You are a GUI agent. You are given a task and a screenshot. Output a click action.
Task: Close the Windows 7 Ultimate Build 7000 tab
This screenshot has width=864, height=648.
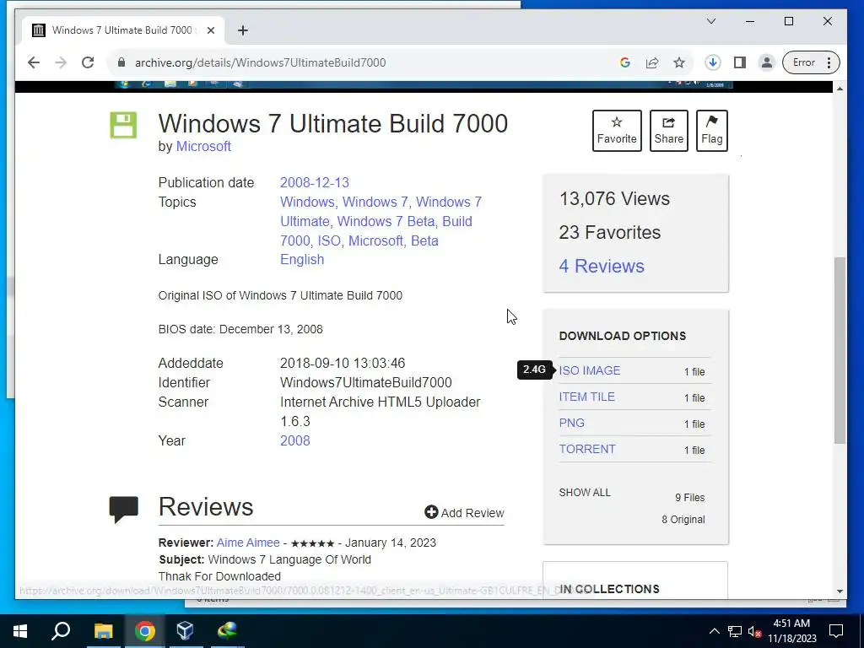[210, 30]
